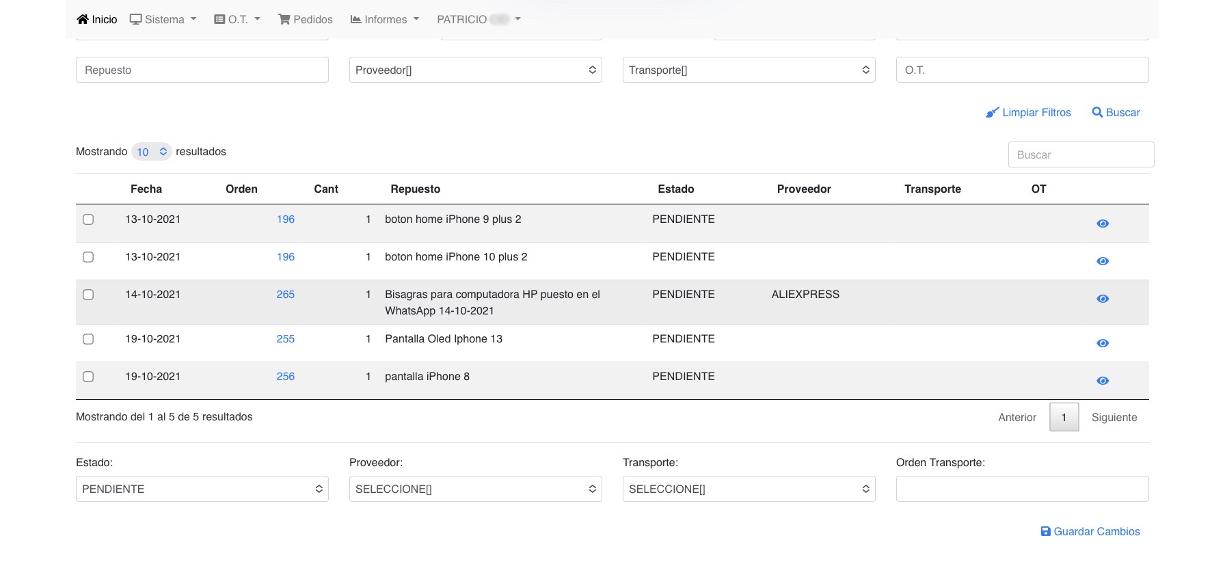Viewport: 1225px width, 566px height.
Task: Open order link 255
Action: 286,339
